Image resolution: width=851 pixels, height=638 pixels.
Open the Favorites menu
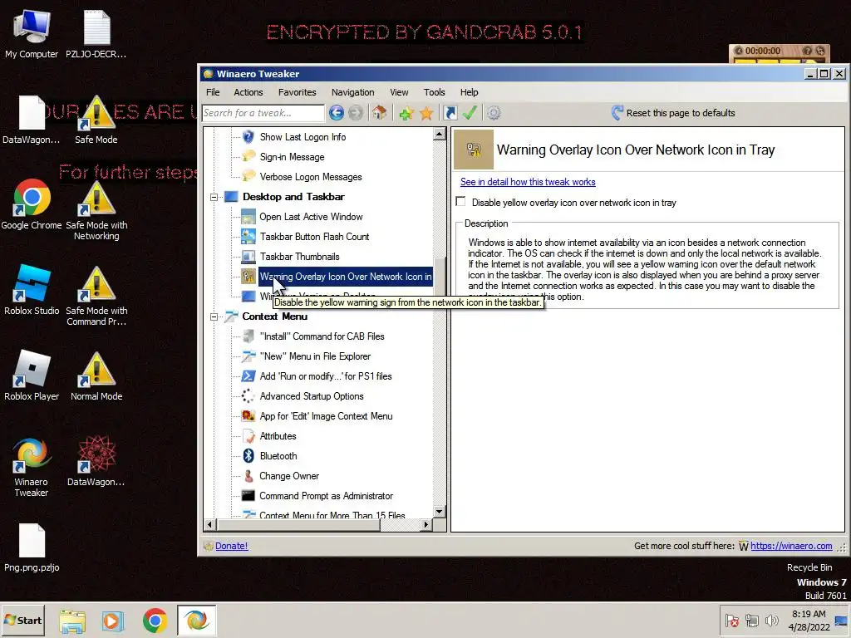coord(297,92)
